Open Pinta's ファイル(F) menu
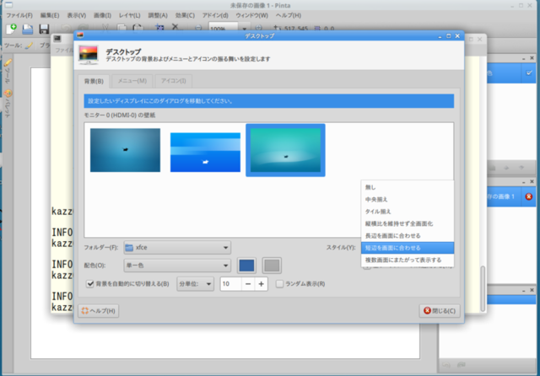540x376 pixels. click(19, 15)
